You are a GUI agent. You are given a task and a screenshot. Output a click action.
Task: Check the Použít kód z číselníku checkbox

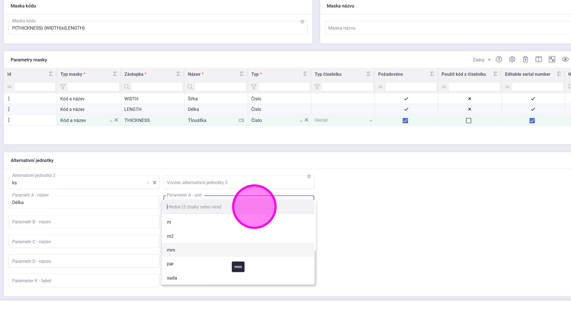pyautogui.click(x=468, y=121)
